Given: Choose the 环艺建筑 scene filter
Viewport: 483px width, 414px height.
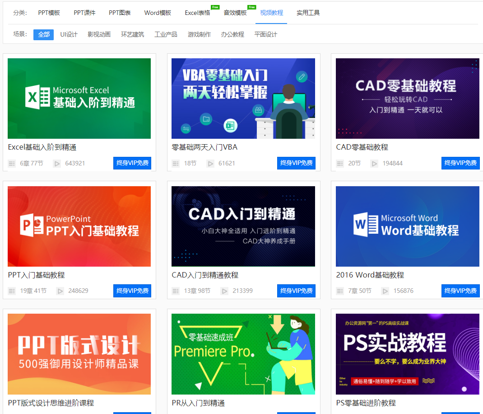Looking at the screenshot, I should [132, 34].
